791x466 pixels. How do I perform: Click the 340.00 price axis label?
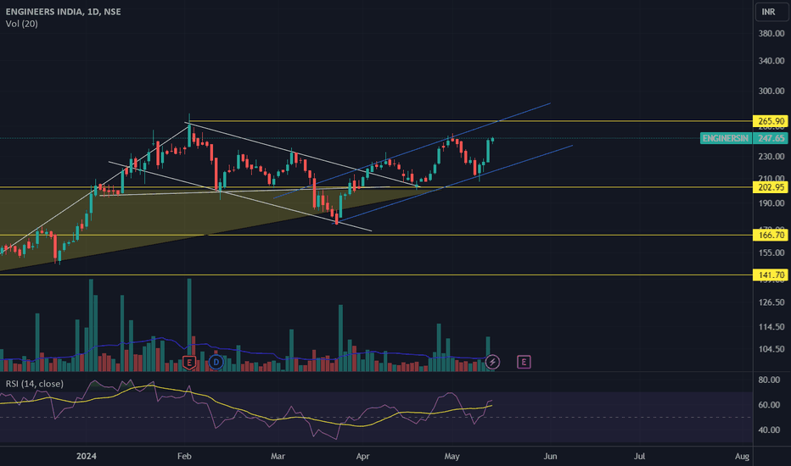[x=771, y=61]
